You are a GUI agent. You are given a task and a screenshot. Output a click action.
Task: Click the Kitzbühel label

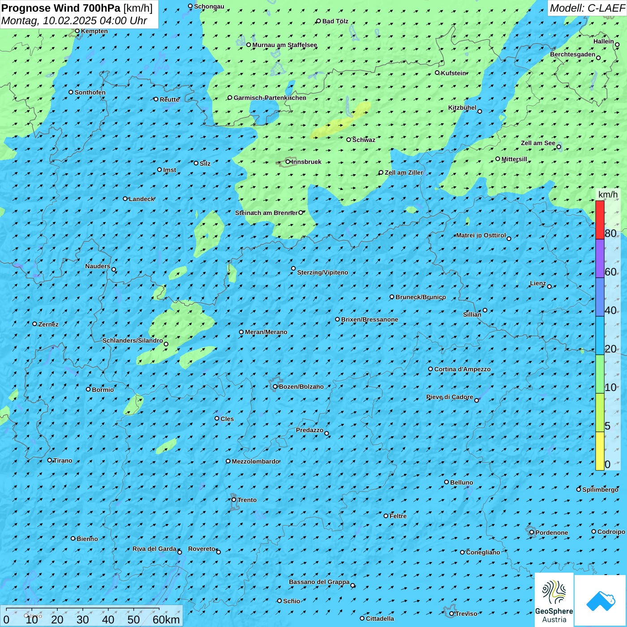pyautogui.click(x=462, y=107)
